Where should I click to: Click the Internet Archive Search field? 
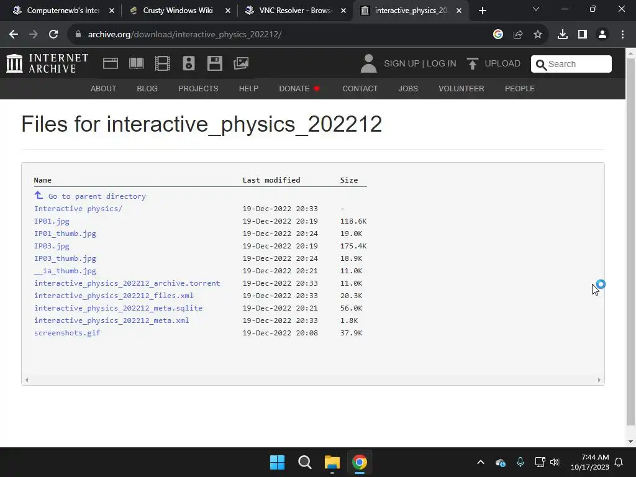point(571,64)
